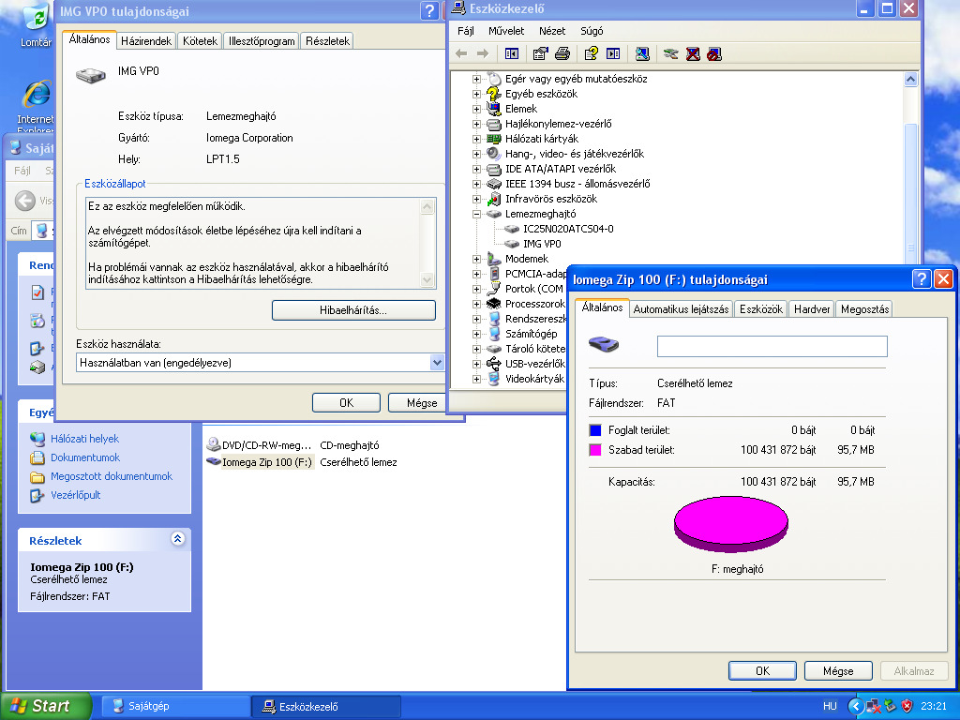Open the Súgó menu
Image resolution: width=960 pixels, height=720 pixels.
(592, 31)
